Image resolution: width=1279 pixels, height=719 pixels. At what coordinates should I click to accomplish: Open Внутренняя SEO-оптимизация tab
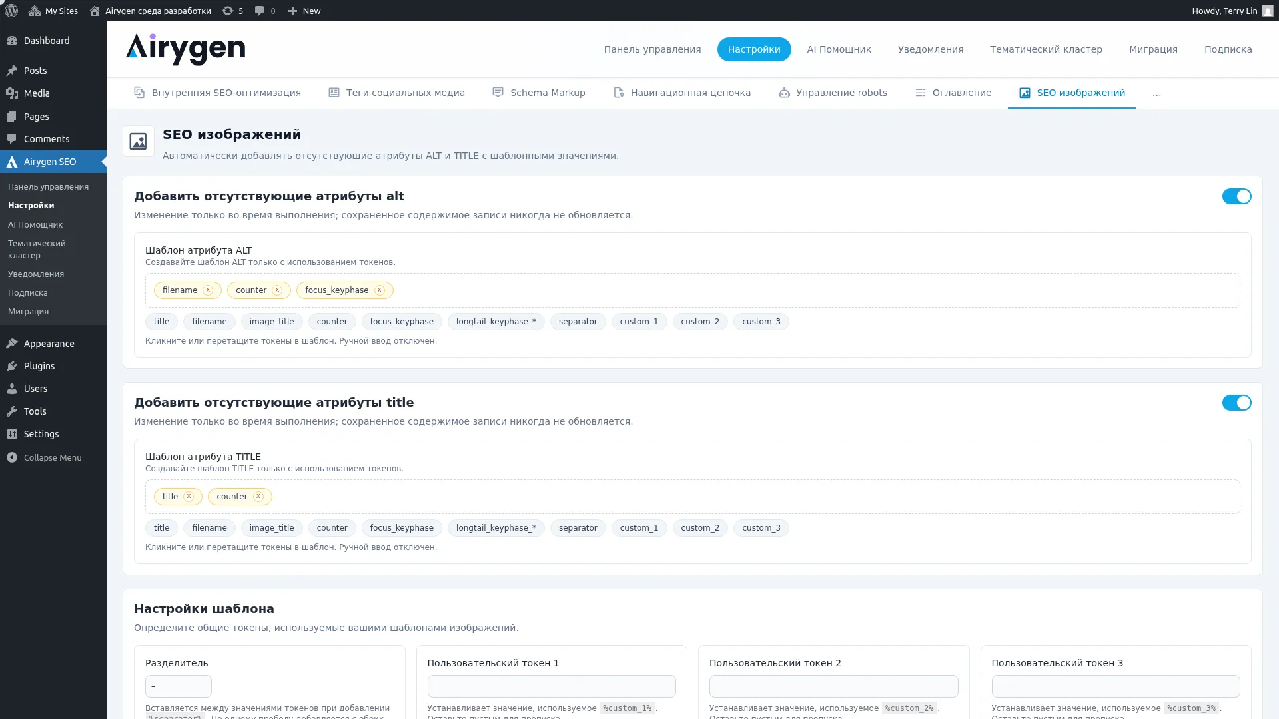click(x=217, y=93)
